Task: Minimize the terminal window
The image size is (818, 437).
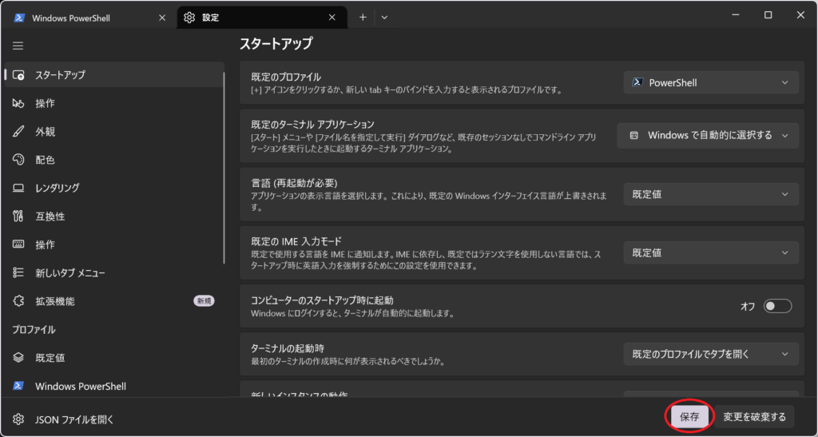Action: coord(736,15)
